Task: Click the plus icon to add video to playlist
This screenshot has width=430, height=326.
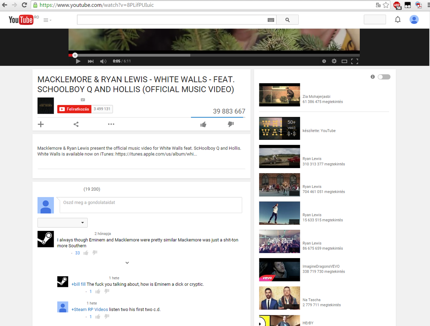Action: (41, 124)
